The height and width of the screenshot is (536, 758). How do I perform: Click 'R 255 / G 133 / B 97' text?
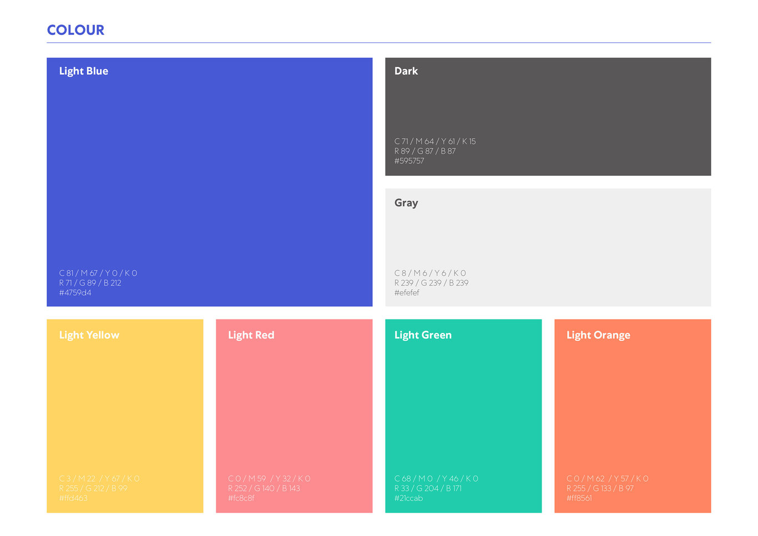pyautogui.click(x=600, y=488)
